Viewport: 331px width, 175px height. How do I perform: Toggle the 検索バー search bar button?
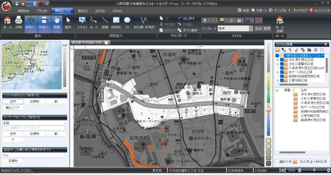pos(31,22)
